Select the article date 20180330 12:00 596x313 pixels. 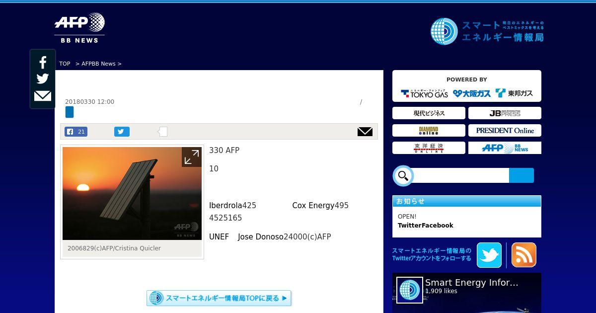(x=89, y=102)
